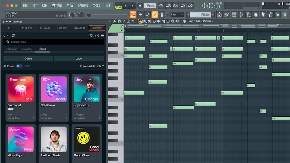
Task: Open Jay Cactus pack options dots
Action: [x=99, y=117]
